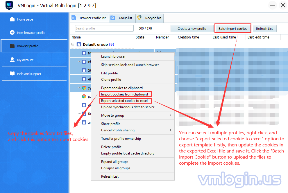Image resolution: width=288 pixels, height=193 pixels.
Task: Expand the Move to group submenu
Action: click(170, 115)
